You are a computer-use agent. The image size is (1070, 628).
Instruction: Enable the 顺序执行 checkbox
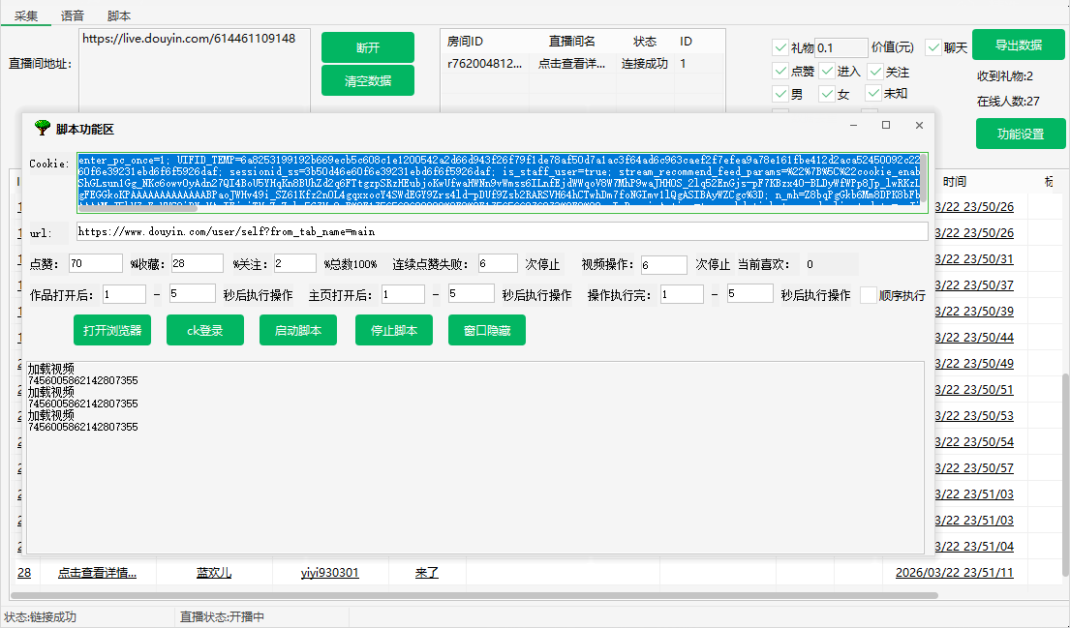868,295
